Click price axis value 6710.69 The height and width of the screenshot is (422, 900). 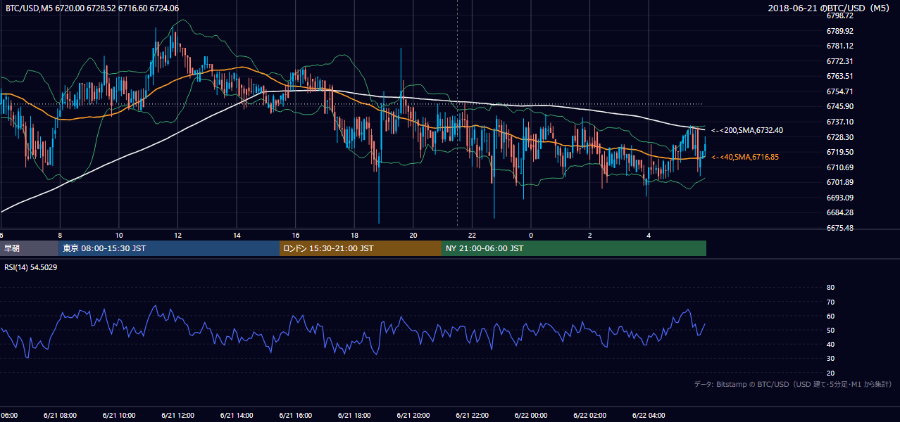(x=840, y=167)
